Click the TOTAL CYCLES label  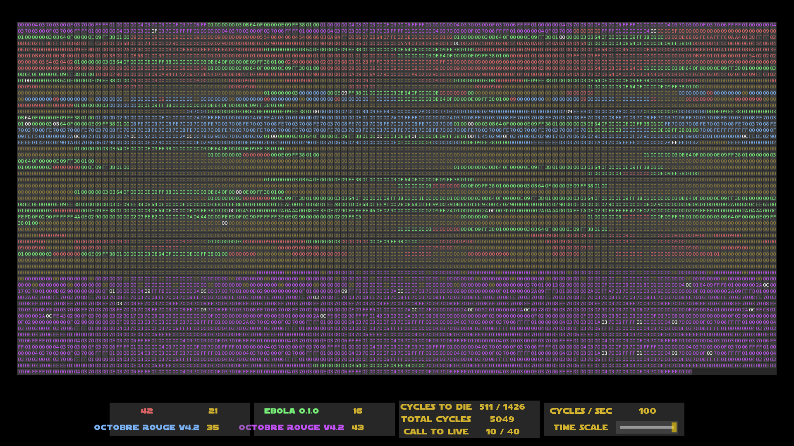pos(436,419)
